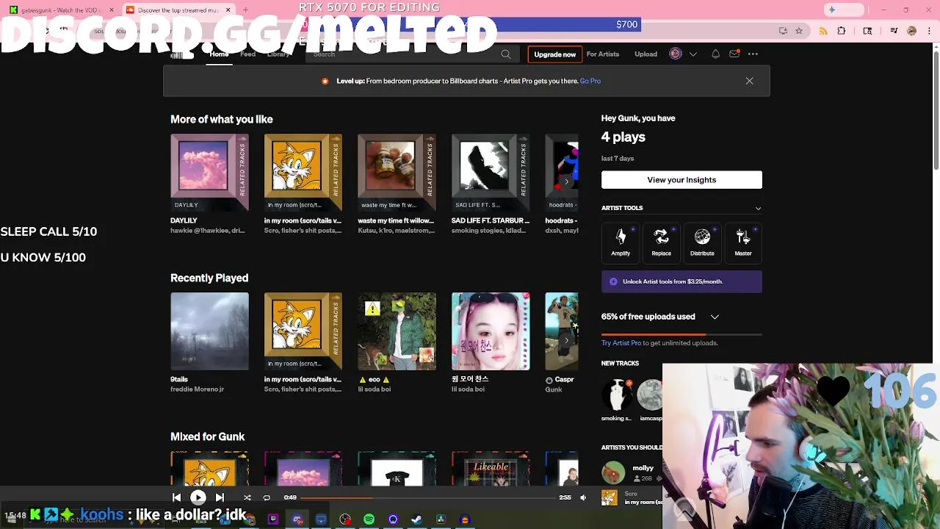Viewport: 940px width, 529px height.
Task: Go to the Feed tab
Action: [x=247, y=54]
